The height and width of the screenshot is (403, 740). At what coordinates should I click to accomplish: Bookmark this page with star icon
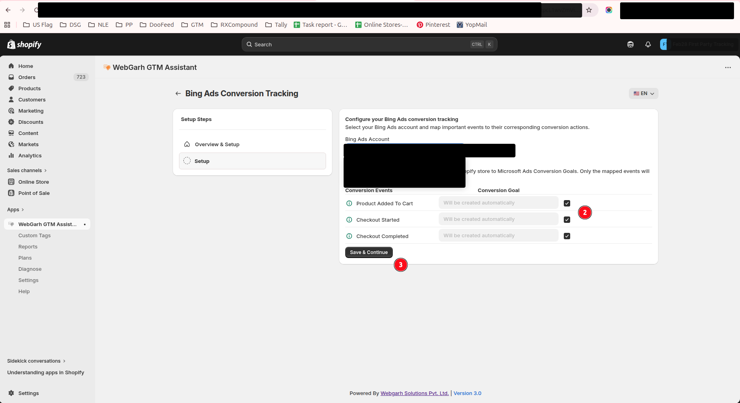click(589, 10)
